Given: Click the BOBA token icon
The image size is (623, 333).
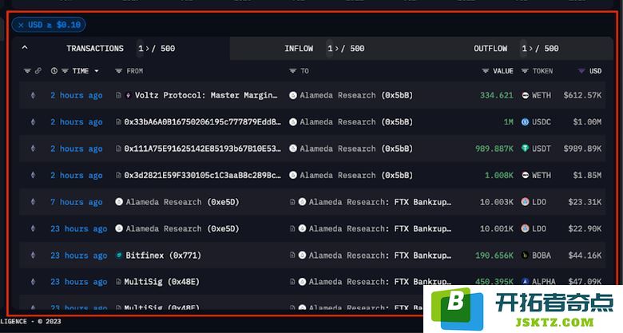Looking at the screenshot, I should click(526, 255).
